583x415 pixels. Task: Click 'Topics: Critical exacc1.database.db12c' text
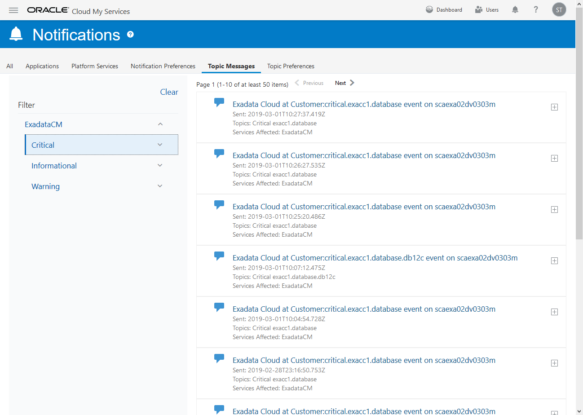coord(284,277)
